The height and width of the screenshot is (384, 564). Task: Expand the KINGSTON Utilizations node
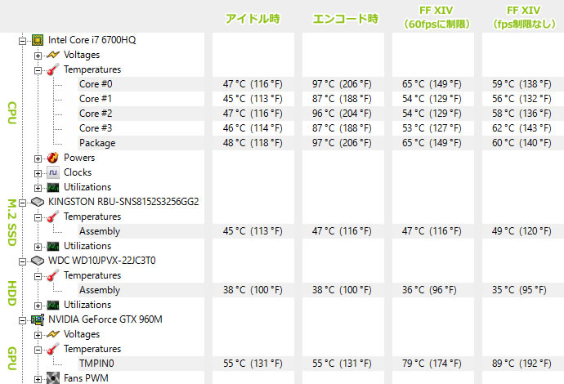click(38, 247)
